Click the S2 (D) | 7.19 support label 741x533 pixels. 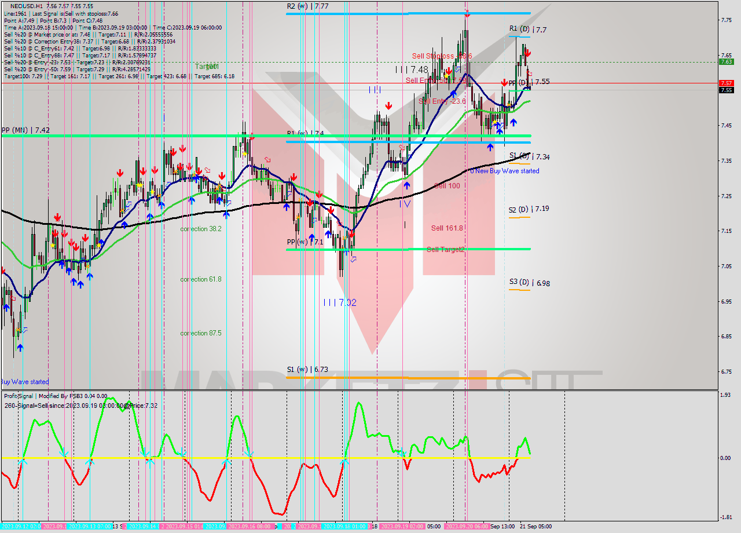(529, 209)
